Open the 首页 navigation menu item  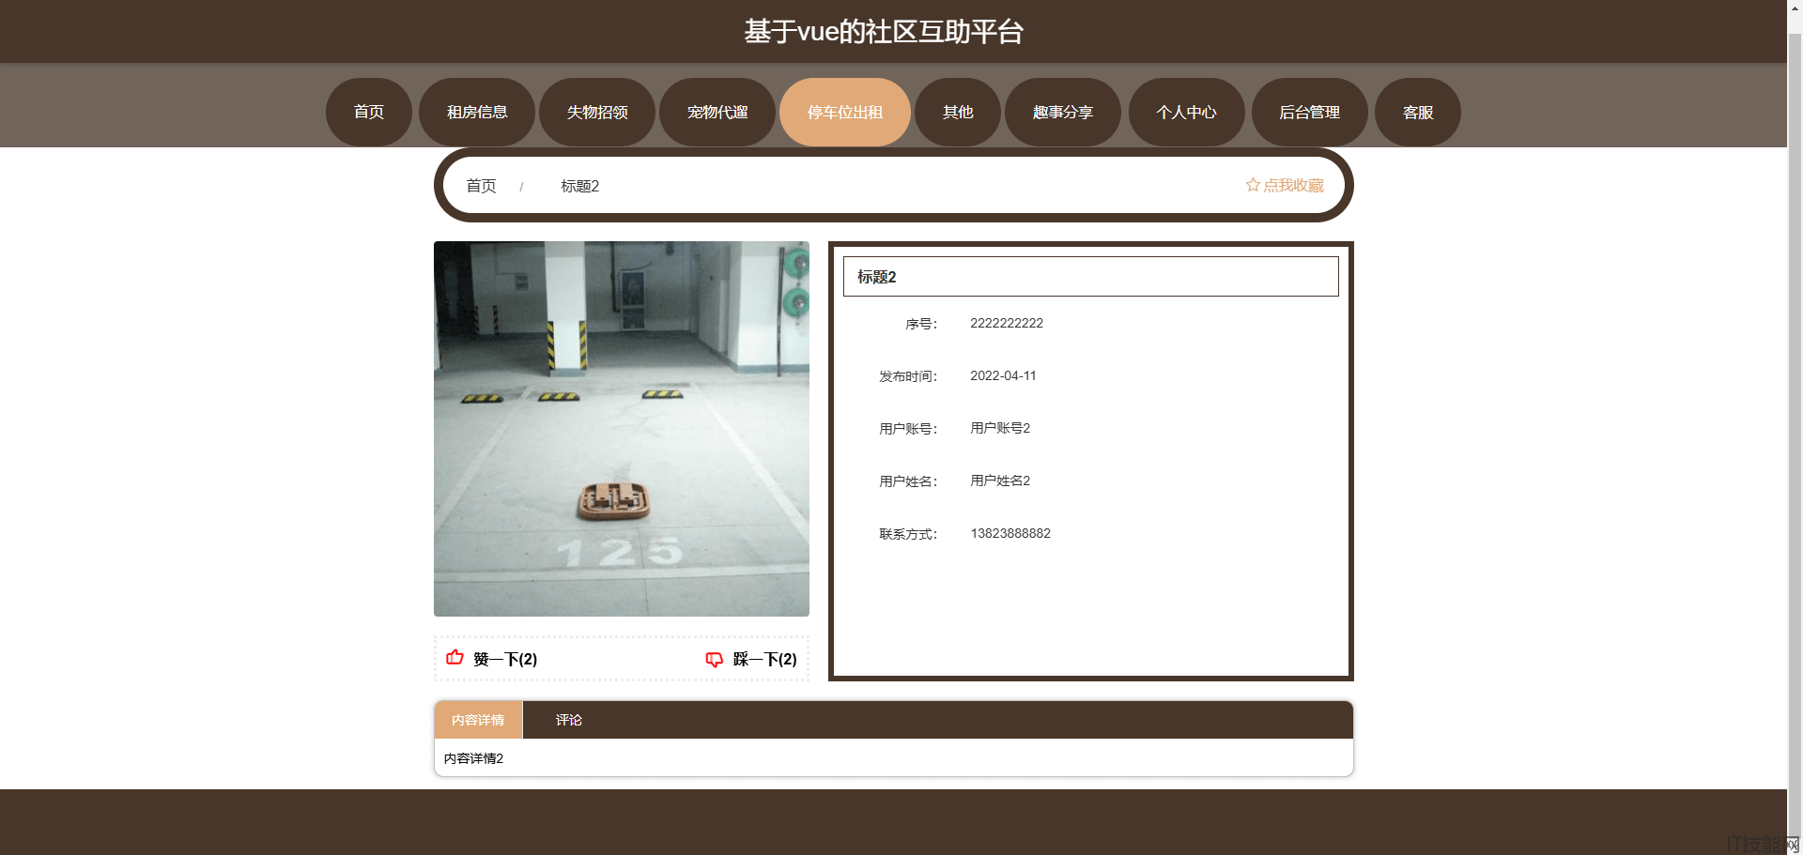(369, 112)
